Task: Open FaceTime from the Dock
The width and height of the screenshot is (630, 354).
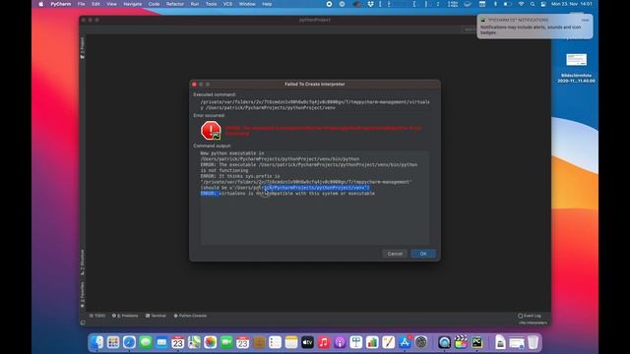Action: click(x=226, y=342)
